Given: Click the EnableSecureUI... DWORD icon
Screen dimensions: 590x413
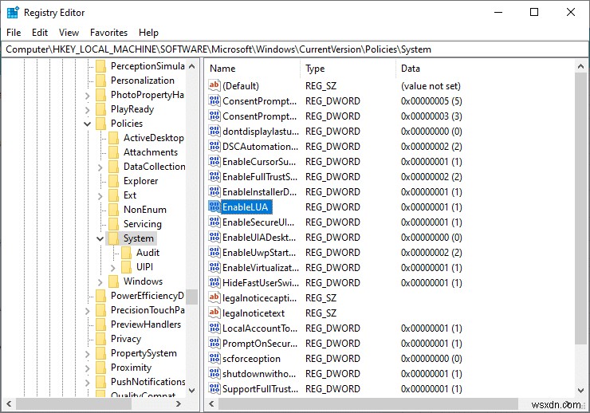Looking at the screenshot, I should click(x=214, y=222).
